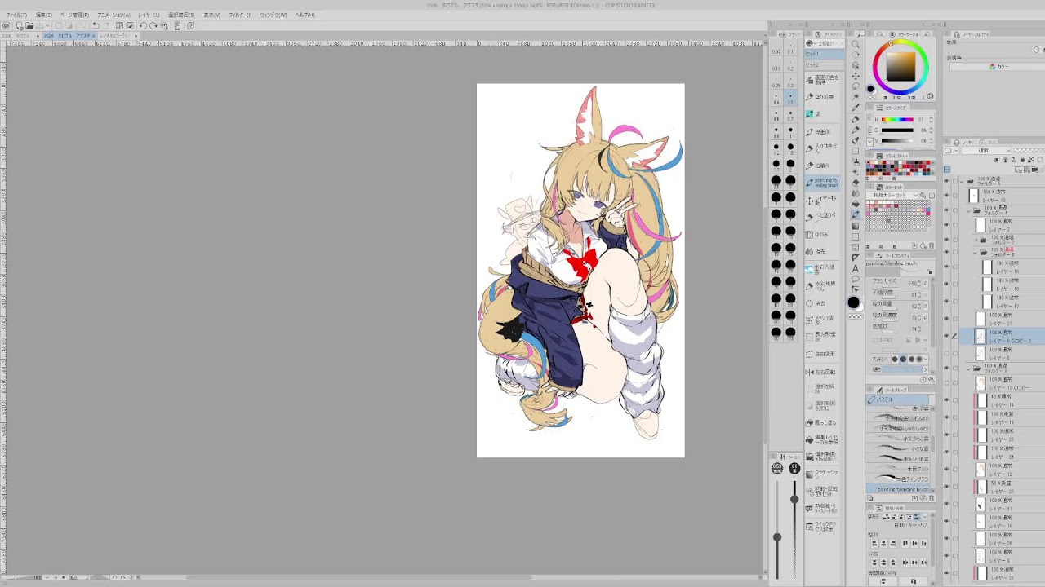Click the Redo icon in command bar
This screenshot has height=587, width=1045.
[x=106, y=26]
